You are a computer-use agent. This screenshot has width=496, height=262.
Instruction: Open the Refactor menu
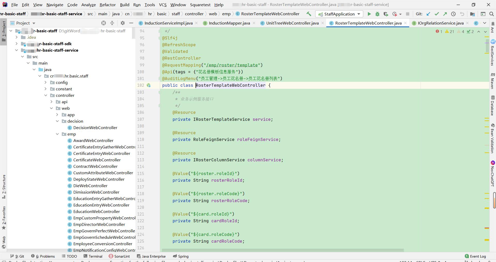point(107,5)
